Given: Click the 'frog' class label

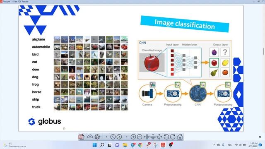Looking at the screenshot, I should click(x=35, y=84).
